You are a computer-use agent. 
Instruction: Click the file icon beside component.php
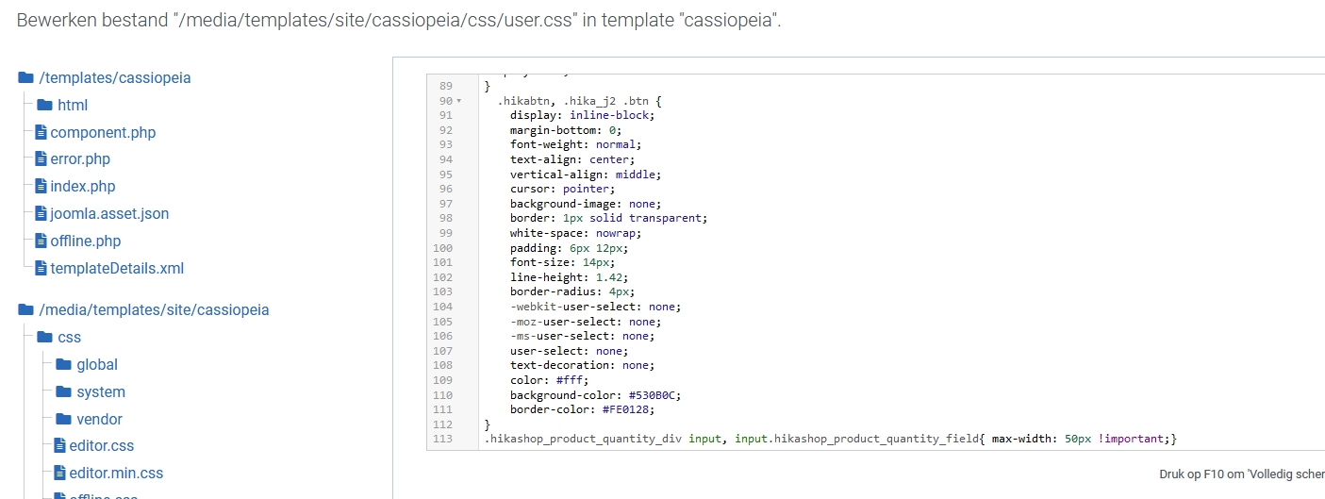41,132
